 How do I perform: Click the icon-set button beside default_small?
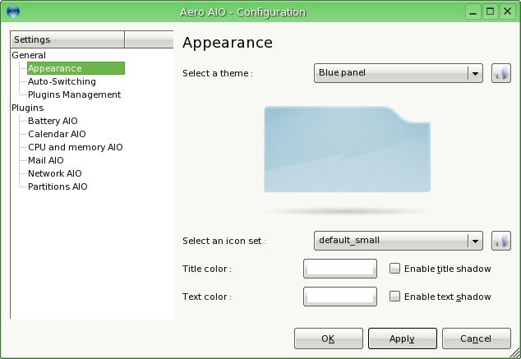tap(501, 241)
